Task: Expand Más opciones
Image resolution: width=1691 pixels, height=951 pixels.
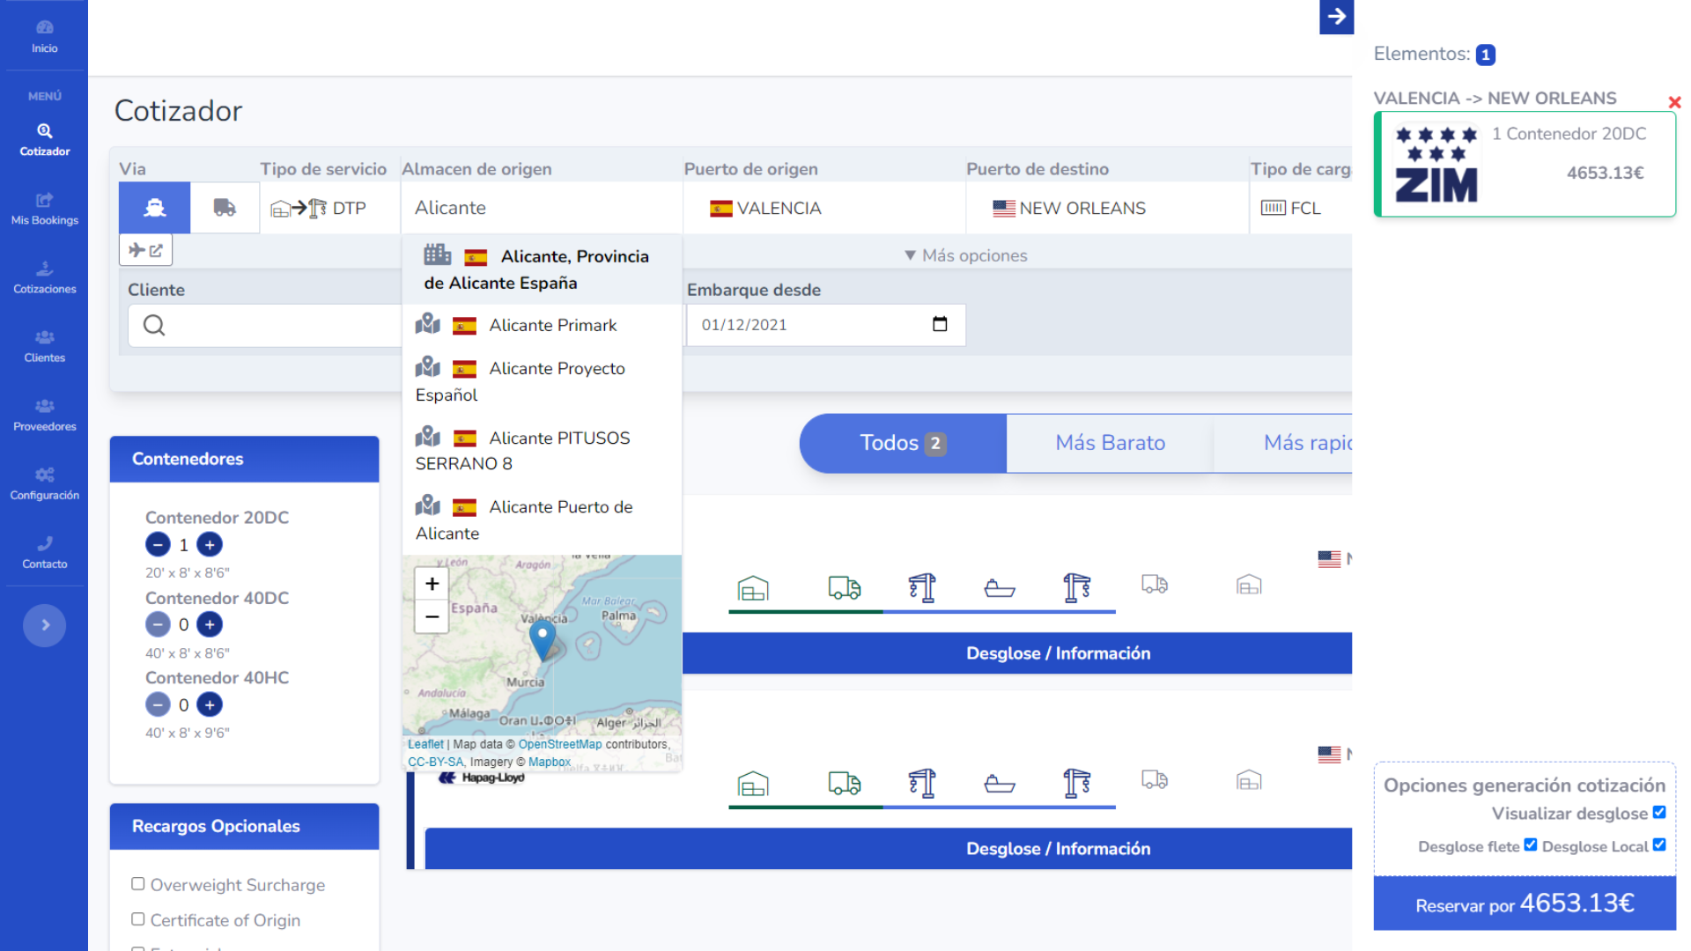Action: click(966, 255)
